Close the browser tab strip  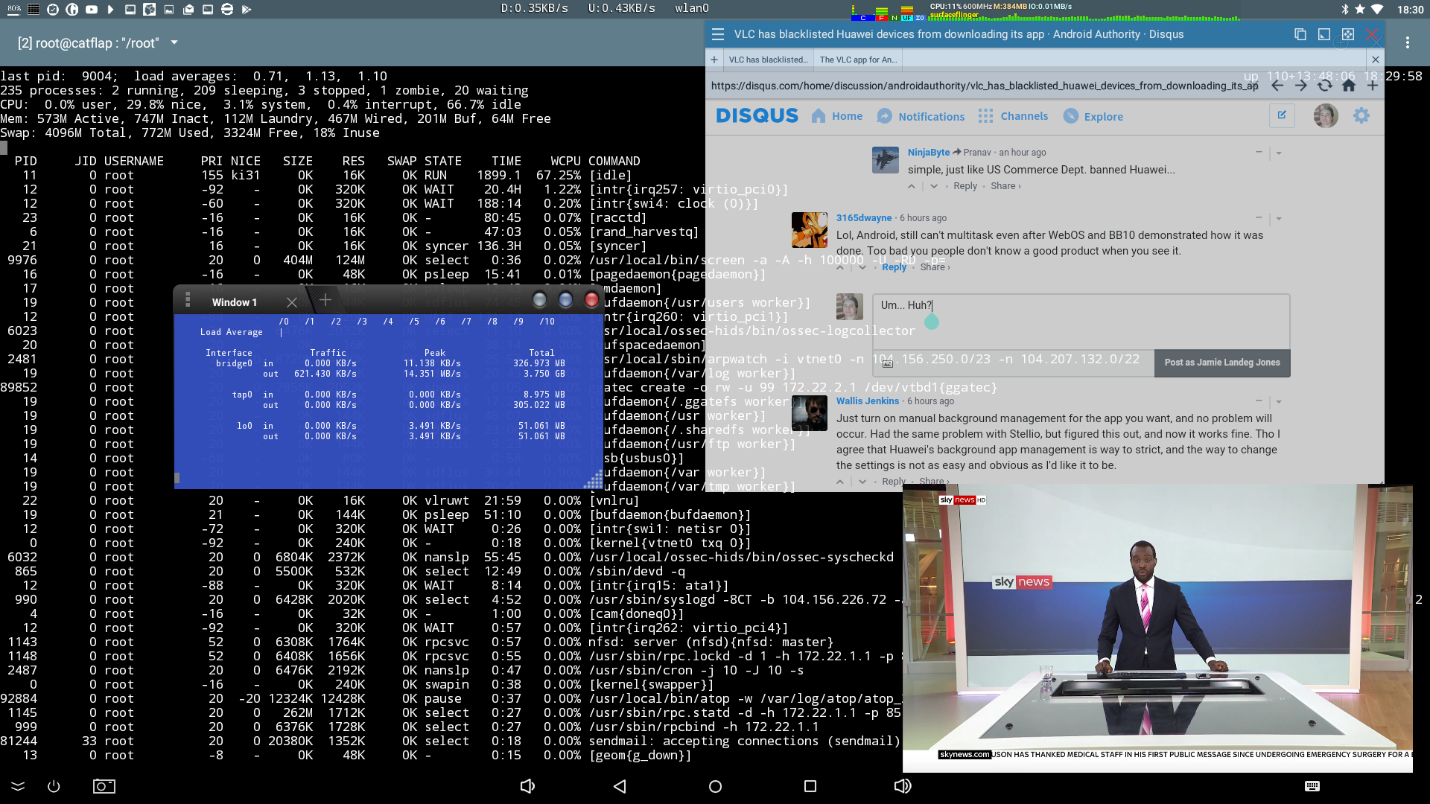click(1376, 60)
